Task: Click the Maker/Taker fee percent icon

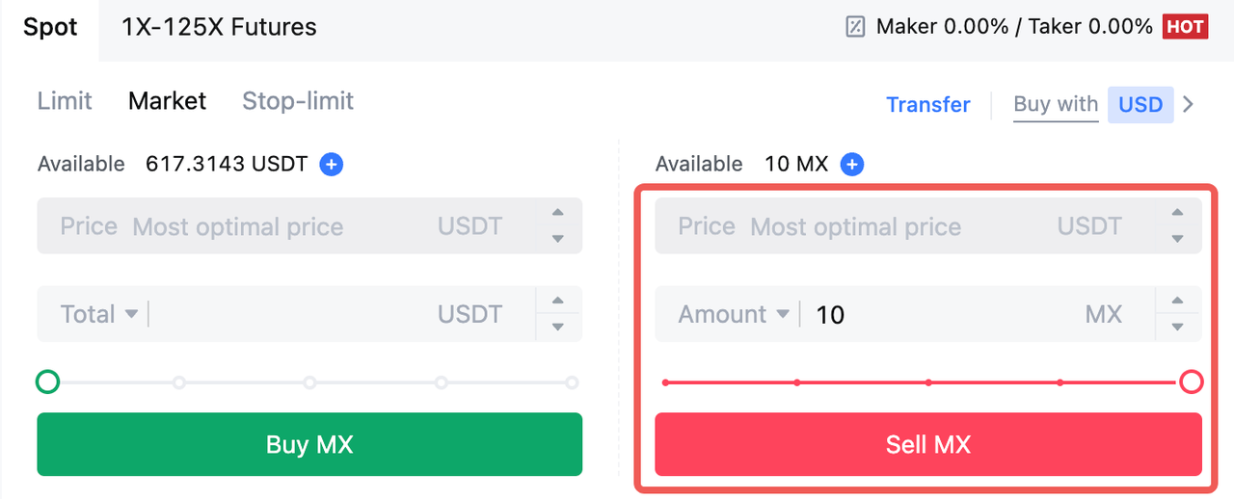Action: pyautogui.click(x=855, y=27)
